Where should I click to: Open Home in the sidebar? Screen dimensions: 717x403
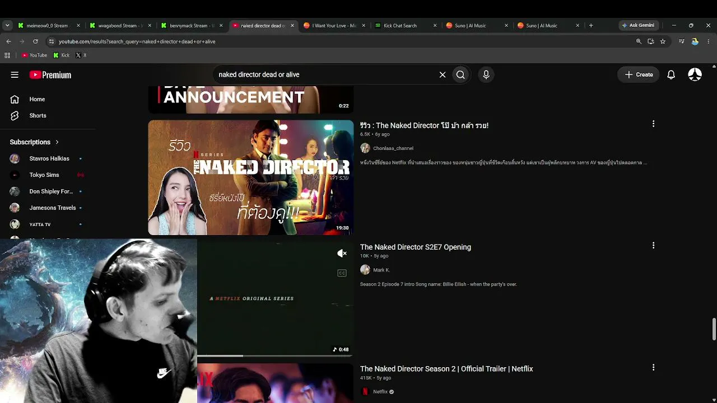[37, 99]
